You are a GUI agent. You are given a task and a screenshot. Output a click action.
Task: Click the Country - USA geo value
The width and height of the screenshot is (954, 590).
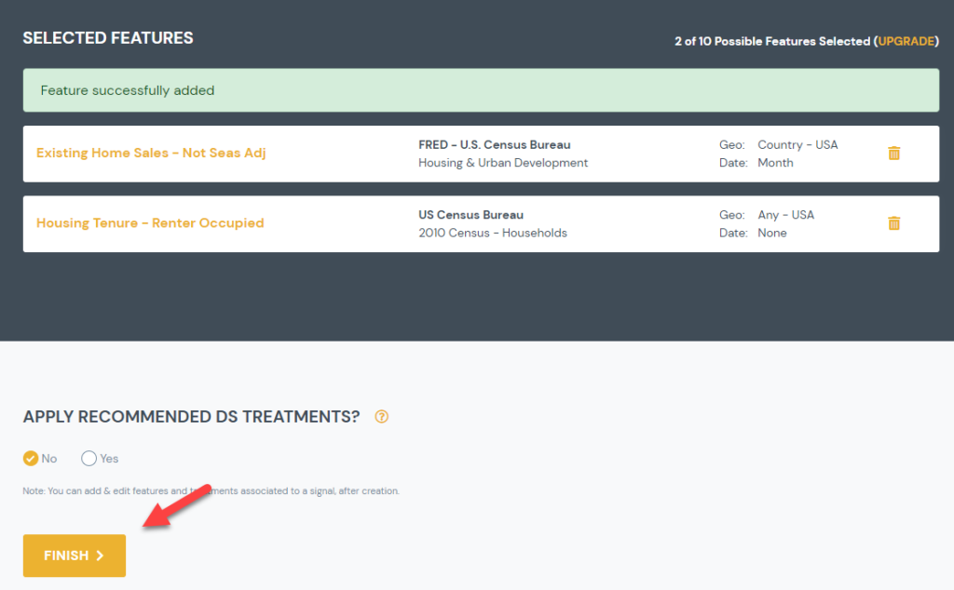pyautogui.click(x=797, y=145)
